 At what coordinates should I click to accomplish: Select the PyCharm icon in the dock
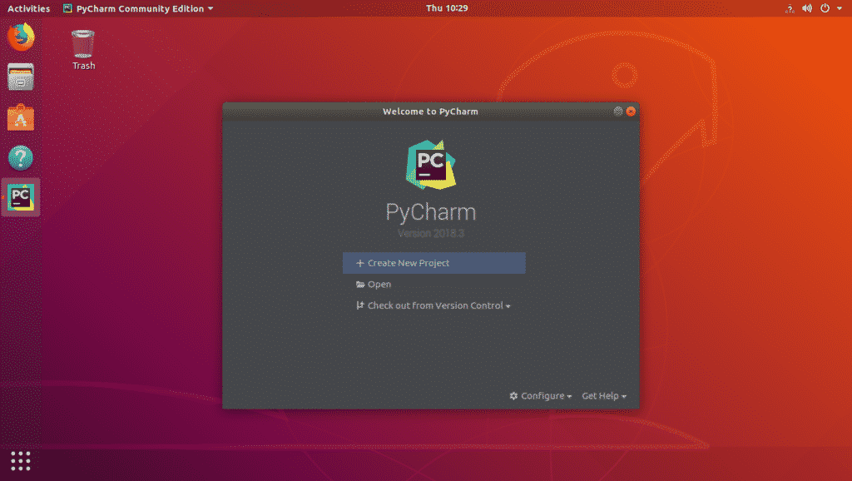(20, 197)
